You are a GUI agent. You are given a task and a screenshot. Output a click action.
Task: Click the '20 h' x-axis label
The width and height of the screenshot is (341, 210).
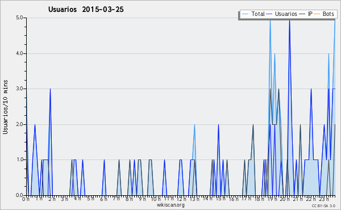(x=285, y=199)
